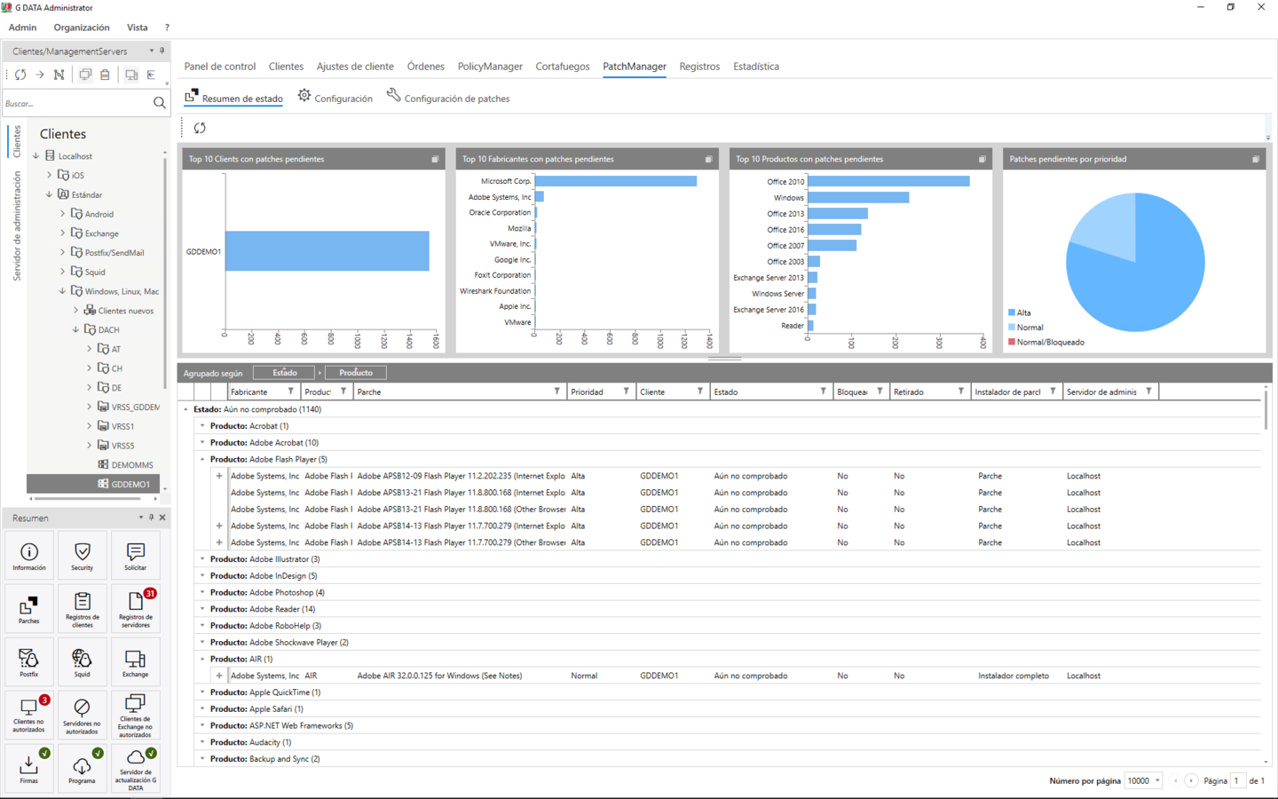Open the Número por página dropdown
Screen dimensions: 1278x799
pyautogui.click(x=1144, y=780)
